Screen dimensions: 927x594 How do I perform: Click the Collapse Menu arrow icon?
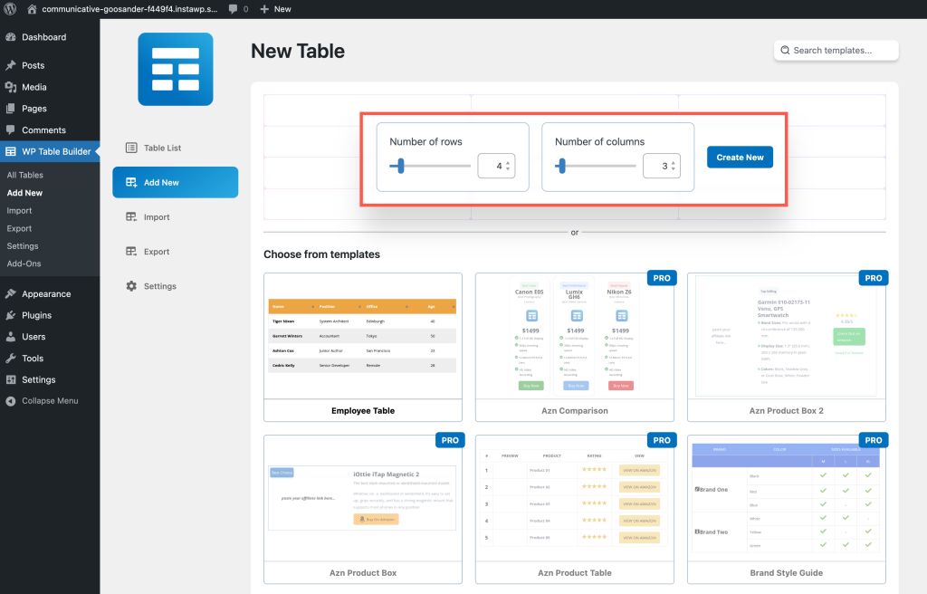click(x=11, y=401)
